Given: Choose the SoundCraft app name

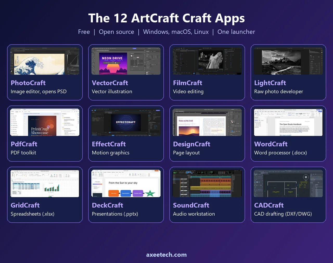Looking at the screenshot, I should tap(191, 205).
